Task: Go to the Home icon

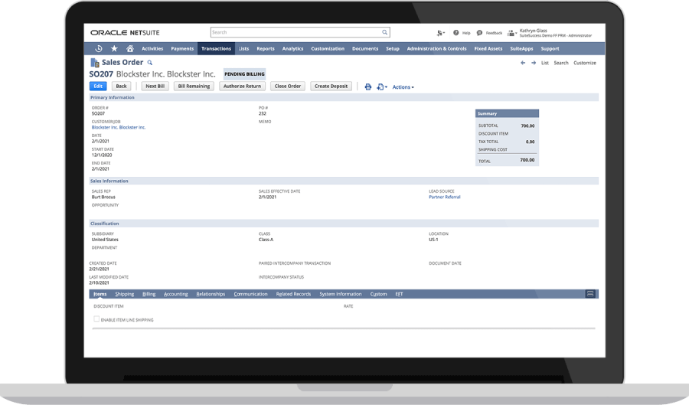Action: (130, 48)
